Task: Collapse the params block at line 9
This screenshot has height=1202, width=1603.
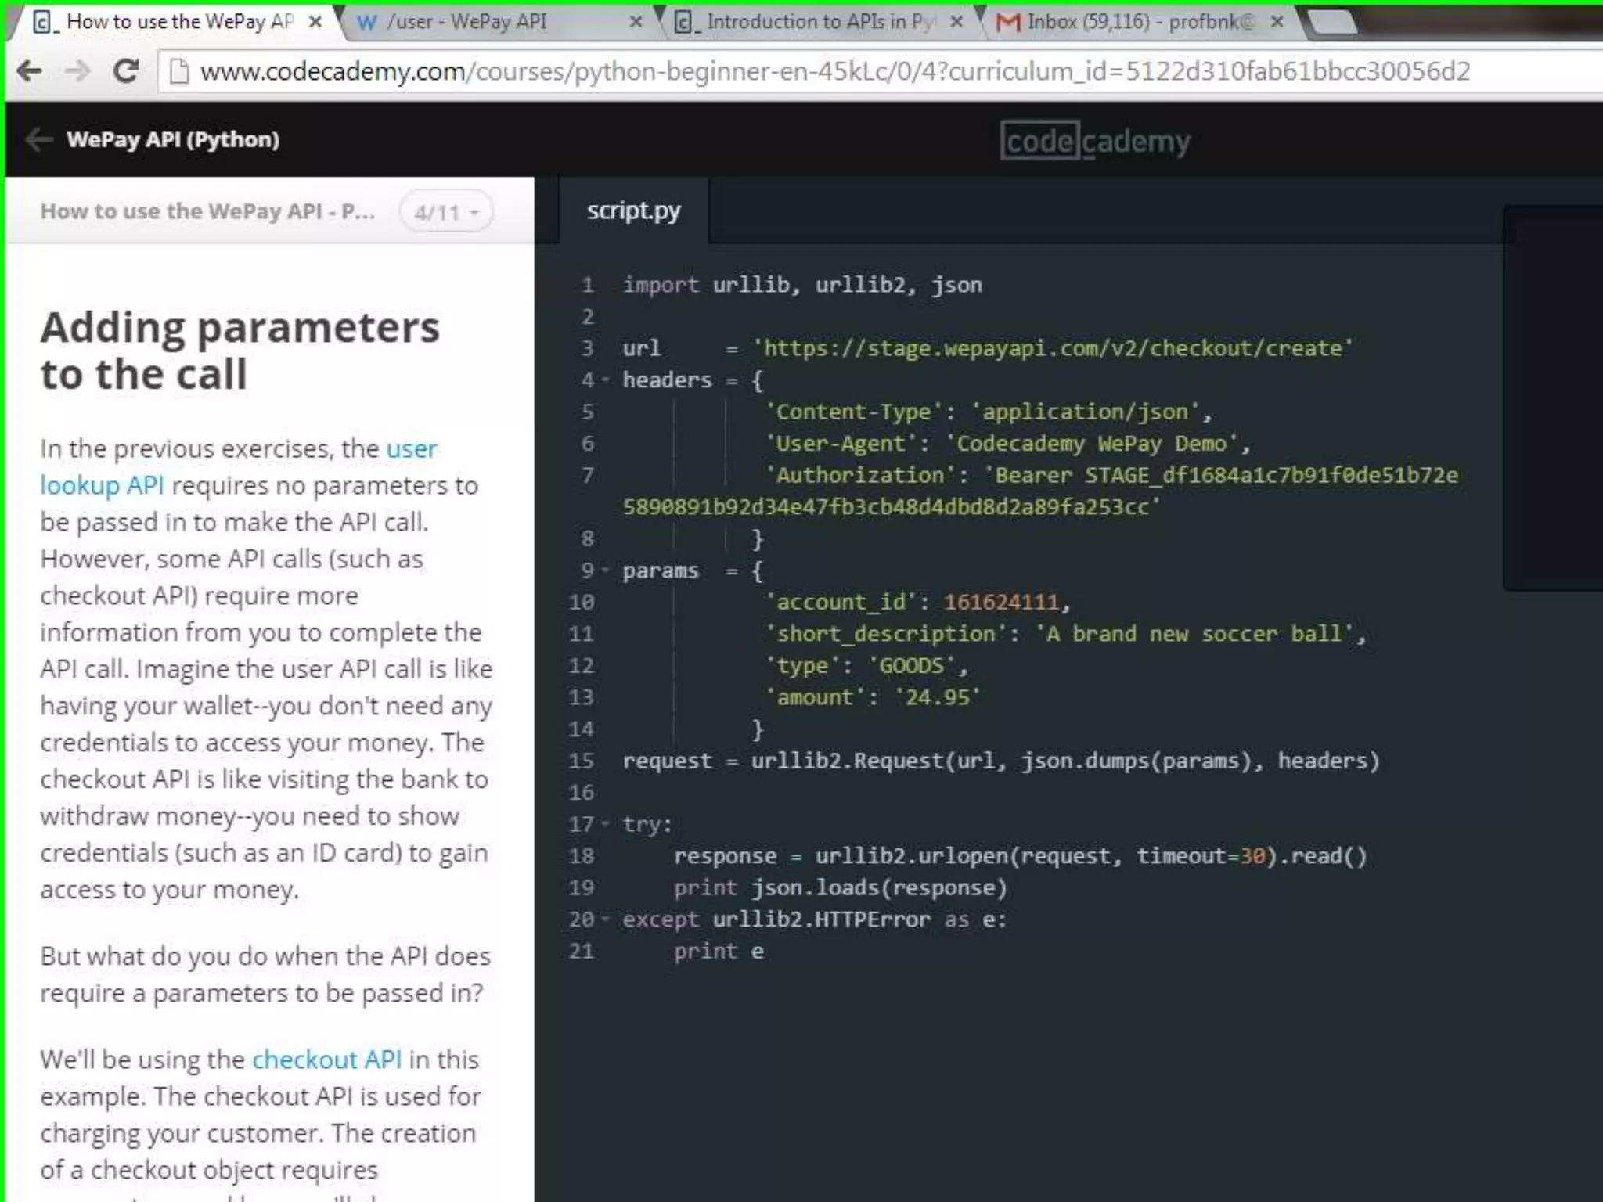Action: point(605,570)
